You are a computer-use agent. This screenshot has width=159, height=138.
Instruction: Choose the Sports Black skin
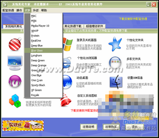(x=43, y=85)
